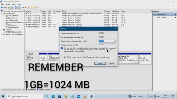Screen dimensions: 177x99
Task: Open the notification center icon
Action: tap(173, 97)
